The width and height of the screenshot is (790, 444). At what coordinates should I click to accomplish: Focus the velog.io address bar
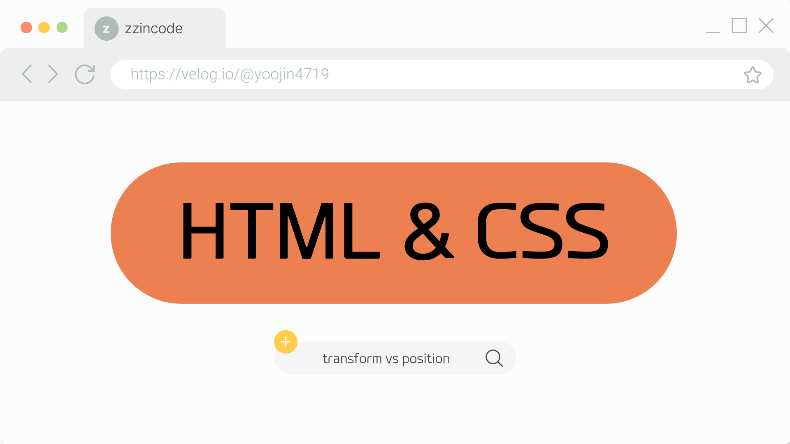click(x=442, y=74)
